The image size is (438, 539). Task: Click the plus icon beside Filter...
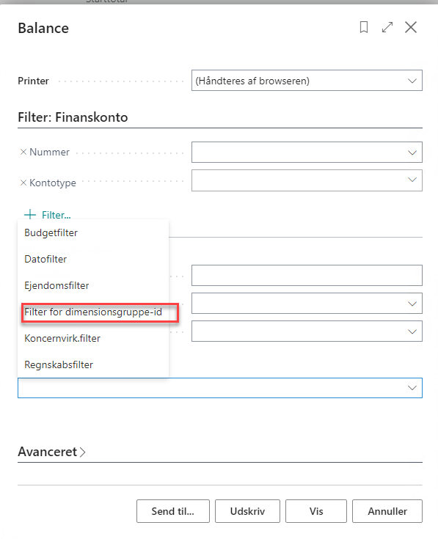click(30, 214)
